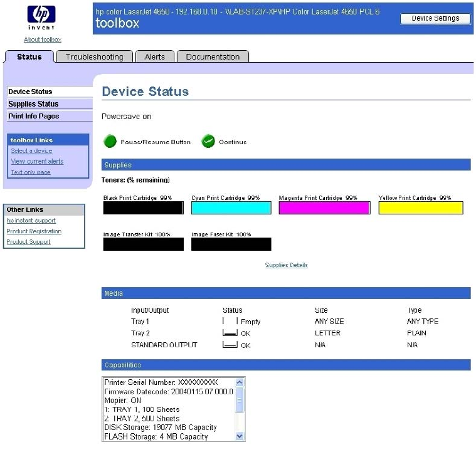Click the Capabilities list scroll up arrow

click(x=240, y=382)
